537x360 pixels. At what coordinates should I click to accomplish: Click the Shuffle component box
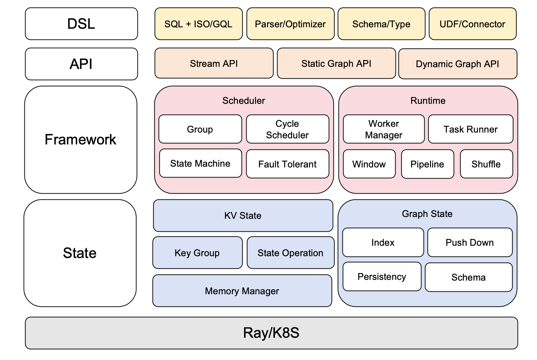[486, 164]
